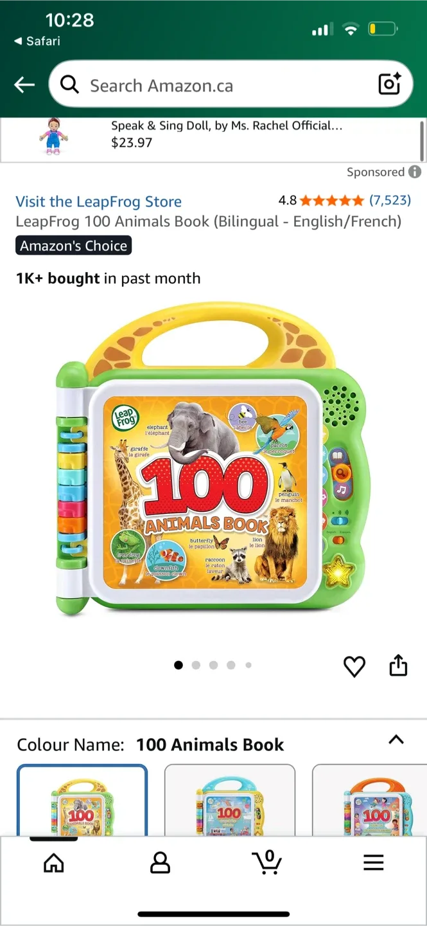
Task: Tap the share icon
Action: coord(398,666)
